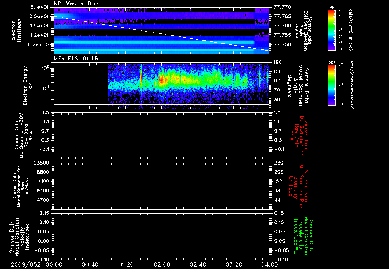The image size is (389, 269).
Task: Click the 1.2e+01 sector tick value
Action: [x=40, y=35]
